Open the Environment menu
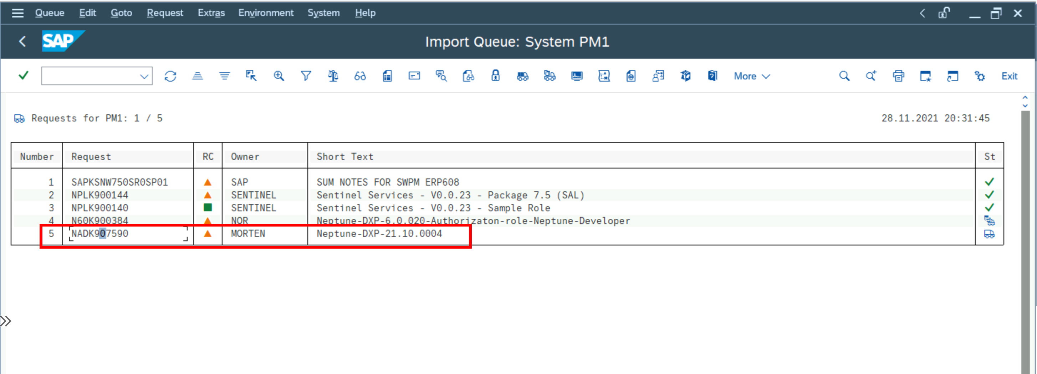This screenshot has height=374, width=1037. [x=266, y=13]
